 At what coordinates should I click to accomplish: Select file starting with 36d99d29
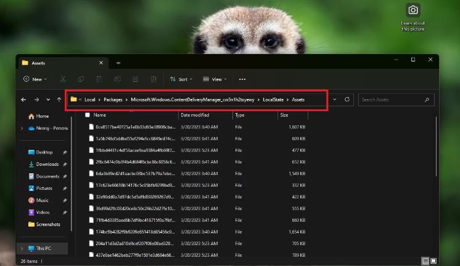197,208
